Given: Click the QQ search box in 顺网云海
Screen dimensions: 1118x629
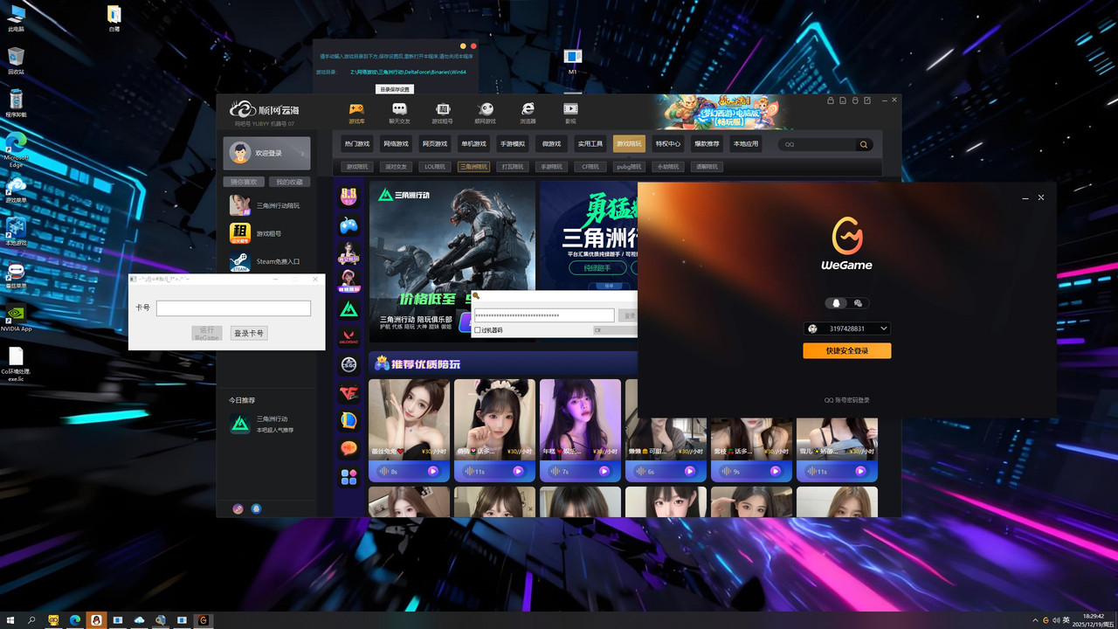Looking at the screenshot, I should [818, 144].
